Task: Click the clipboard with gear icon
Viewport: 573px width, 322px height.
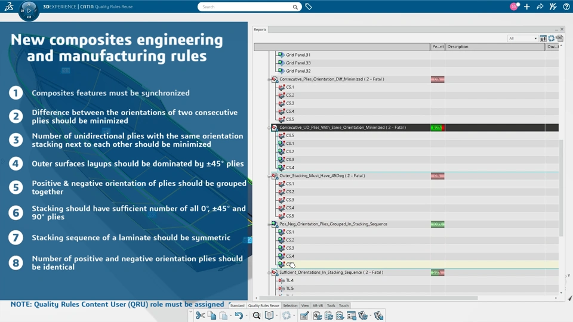Action: (317, 315)
